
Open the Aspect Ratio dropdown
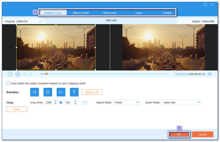126,103
